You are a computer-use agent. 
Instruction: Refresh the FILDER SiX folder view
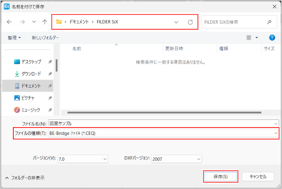click(x=190, y=22)
